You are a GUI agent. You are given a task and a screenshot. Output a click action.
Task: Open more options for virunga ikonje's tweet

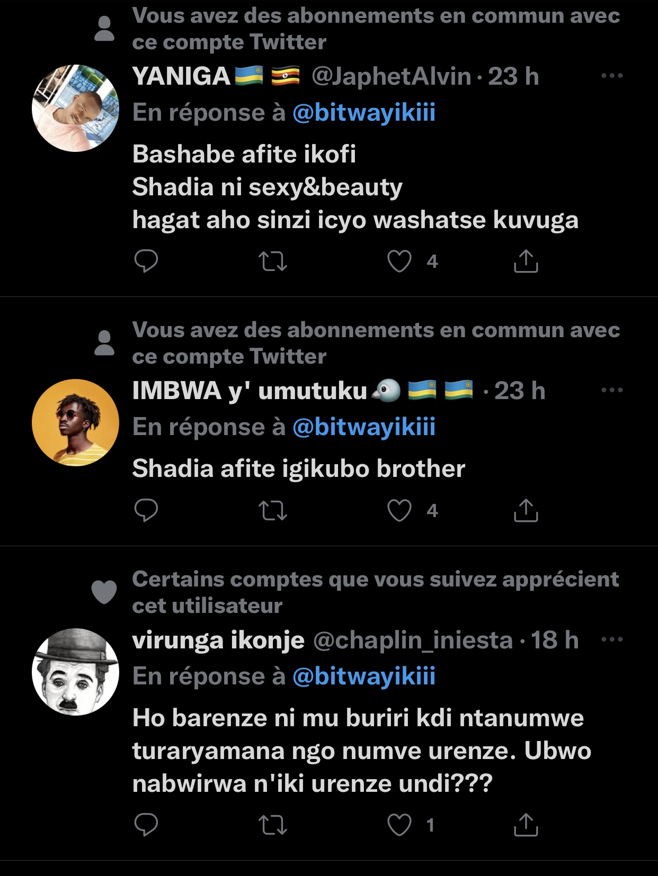(x=612, y=639)
